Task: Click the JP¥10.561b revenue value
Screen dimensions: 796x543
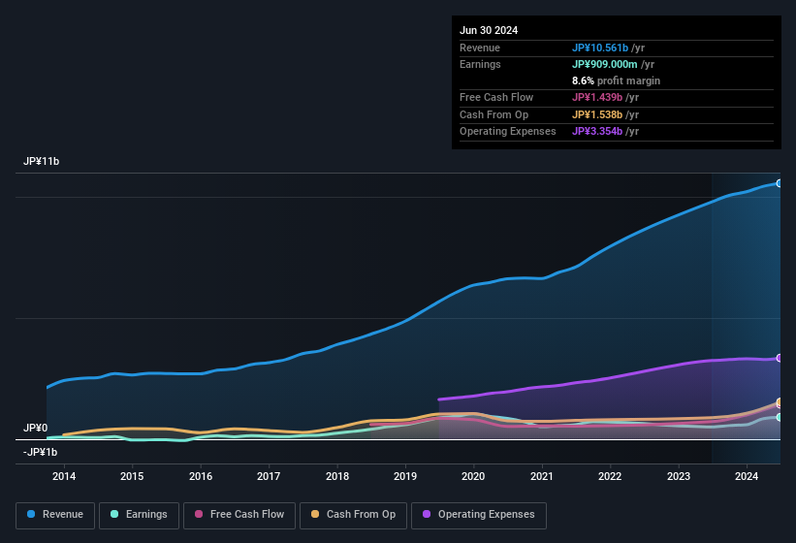Action: (600, 48)
